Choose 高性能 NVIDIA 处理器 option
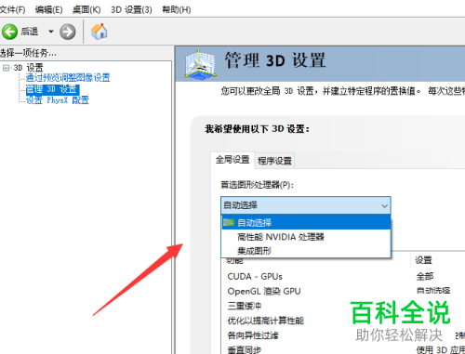 coord(306,237)
